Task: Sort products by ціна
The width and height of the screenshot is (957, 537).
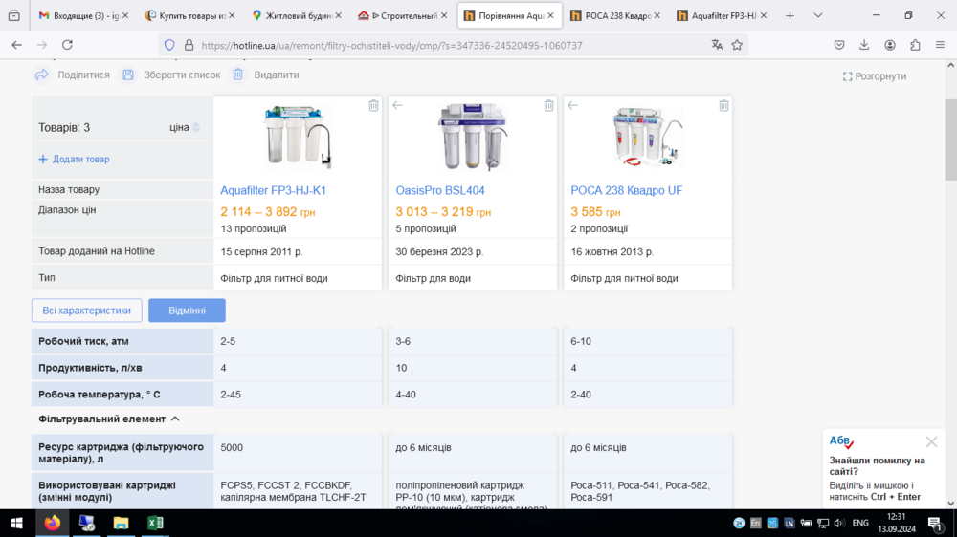Action: 184,127
